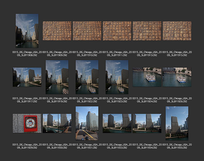
Task: Select red life ring thumbnail 5L8Y1929.CR2
Action: [27, 123]
